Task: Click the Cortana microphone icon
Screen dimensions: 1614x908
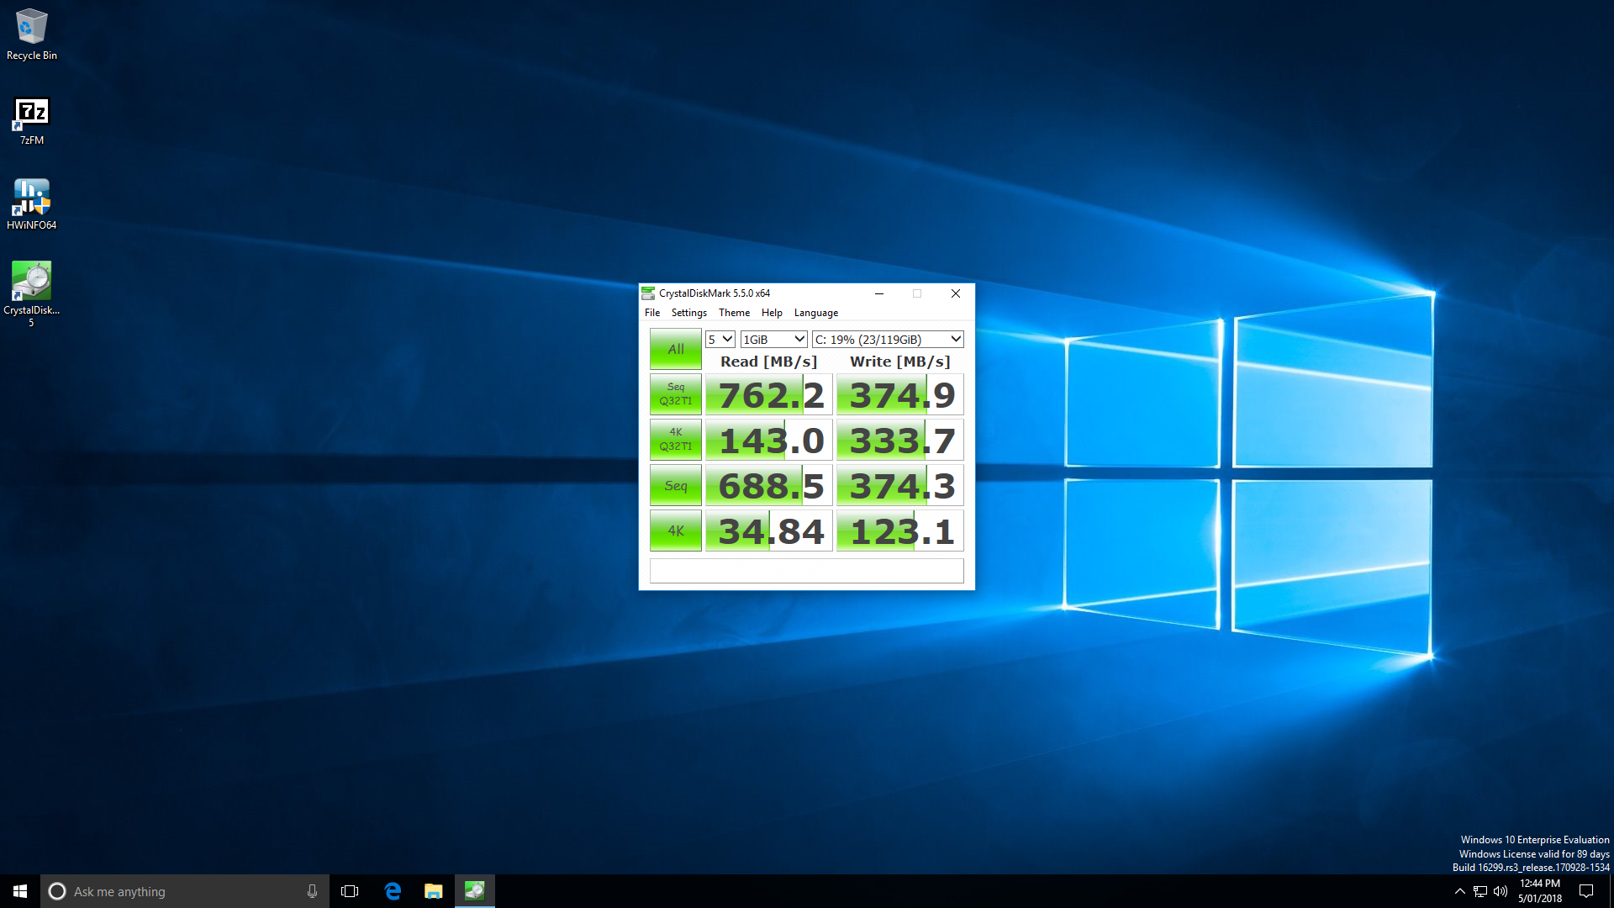Action: click(x=312, y=891)
